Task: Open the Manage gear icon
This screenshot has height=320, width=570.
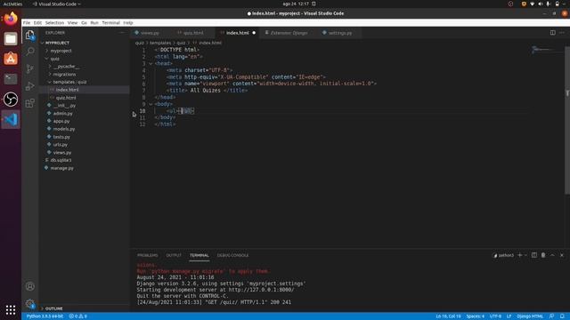Action: pos(30,303)
